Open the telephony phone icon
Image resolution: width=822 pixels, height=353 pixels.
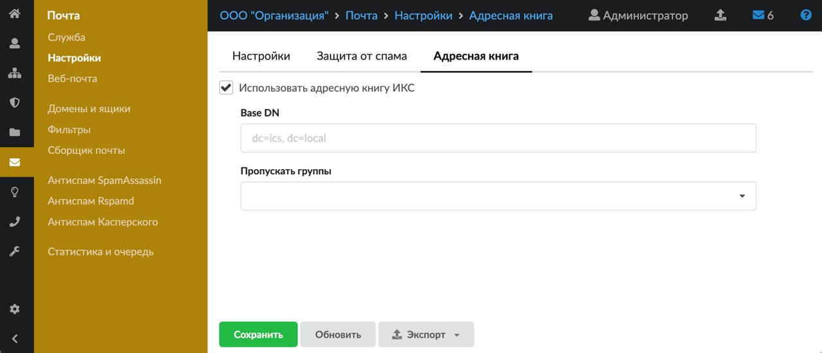point(14,222)
